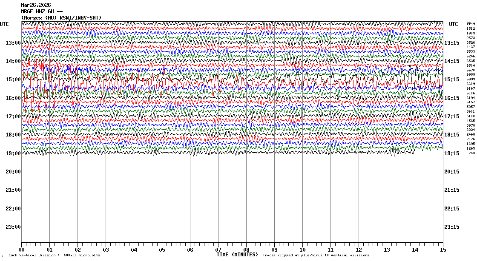Click the 13:15 time label on right

(x=451, y=43)
